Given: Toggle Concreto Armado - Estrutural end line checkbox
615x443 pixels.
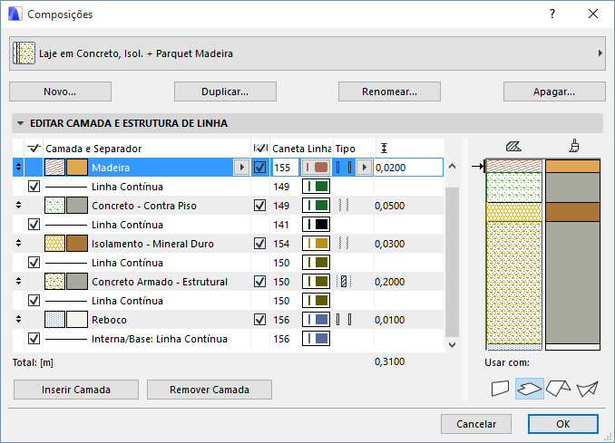Looking at the screenshot, I should point(259,281).
